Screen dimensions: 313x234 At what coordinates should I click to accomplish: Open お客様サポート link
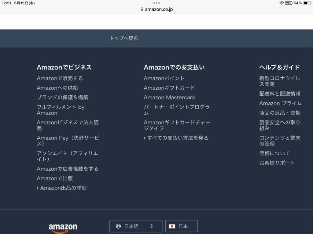pos(277,163)
